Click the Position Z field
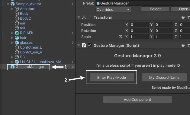Screen dimensions: 190x115 [185, 24]
